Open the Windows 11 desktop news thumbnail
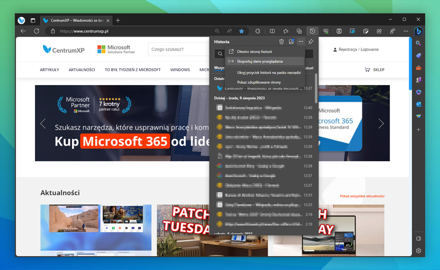Screen dimensions: 440x270 coord(96,230)
